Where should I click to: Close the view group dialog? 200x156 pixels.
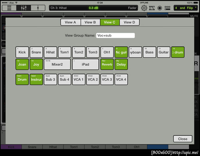(x=183, y=139)
